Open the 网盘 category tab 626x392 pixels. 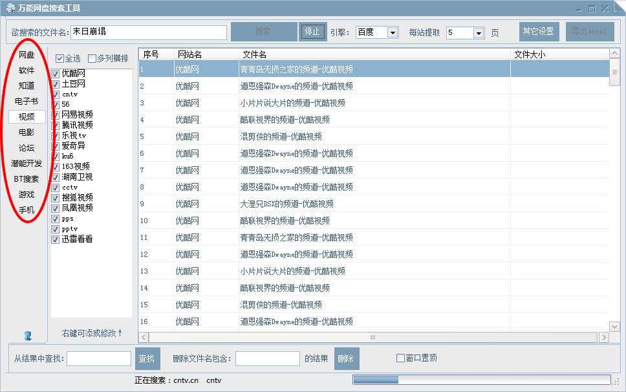[27, 55]
